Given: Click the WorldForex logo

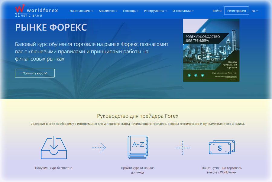Looking at the screenshot, I should (36, 11).
